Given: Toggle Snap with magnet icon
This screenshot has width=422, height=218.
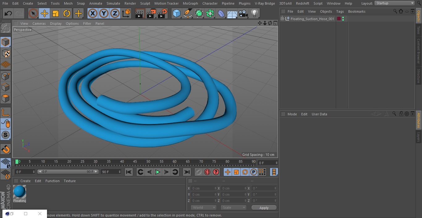Looking at the screenshot, I should (6, 149).
